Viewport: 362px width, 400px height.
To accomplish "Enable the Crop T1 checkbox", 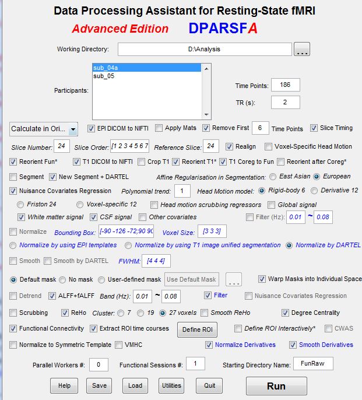I will 141,162.
